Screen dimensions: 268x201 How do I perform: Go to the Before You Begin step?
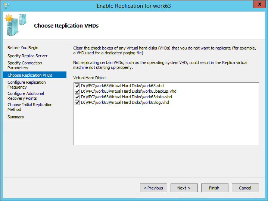[23, 48]
